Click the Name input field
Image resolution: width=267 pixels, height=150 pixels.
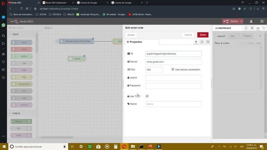click(174, 104)
